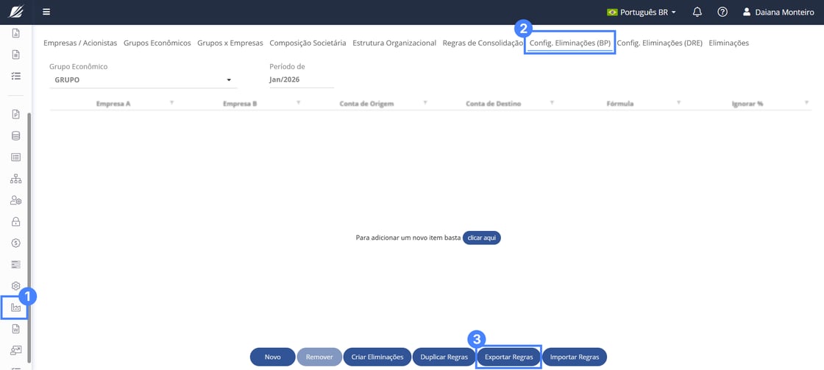Switch to Regras de Consolidação tab
The height and width of the screenshot is (370, 824).
tap(483, 43)
